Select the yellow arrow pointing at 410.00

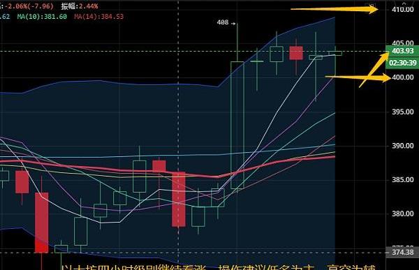click(335, 10)
